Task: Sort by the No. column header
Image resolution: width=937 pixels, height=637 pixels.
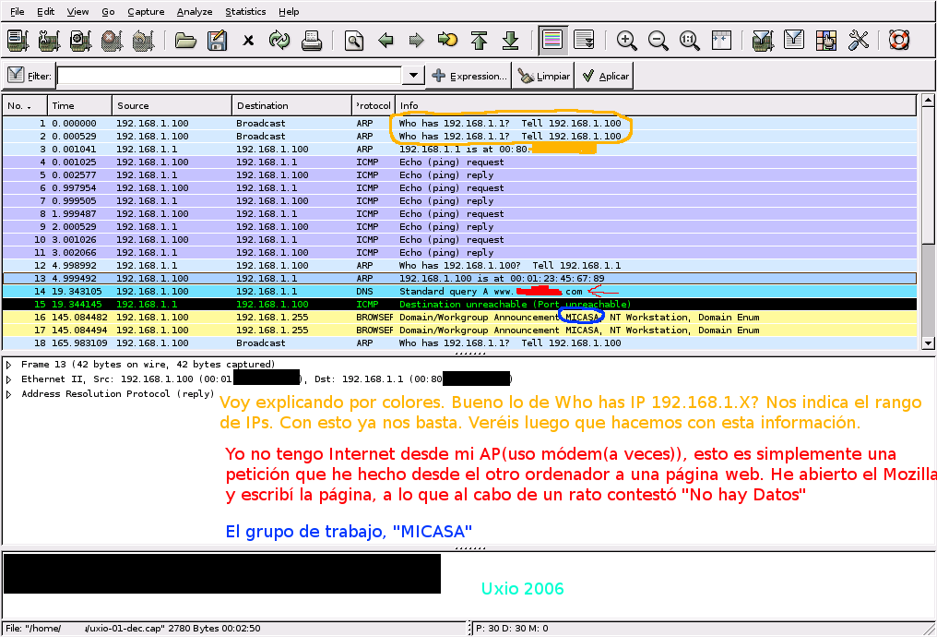Action: (25, 106)
